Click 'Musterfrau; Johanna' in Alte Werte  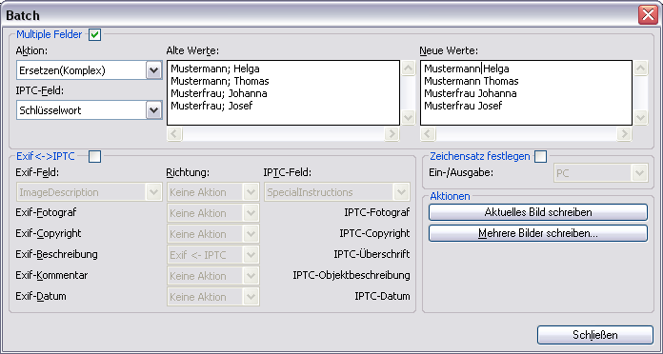tap(218, 93)
